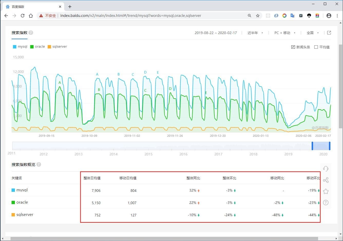Click the 关键词 column header
343x241 pixels.
(x=17, y=178)
